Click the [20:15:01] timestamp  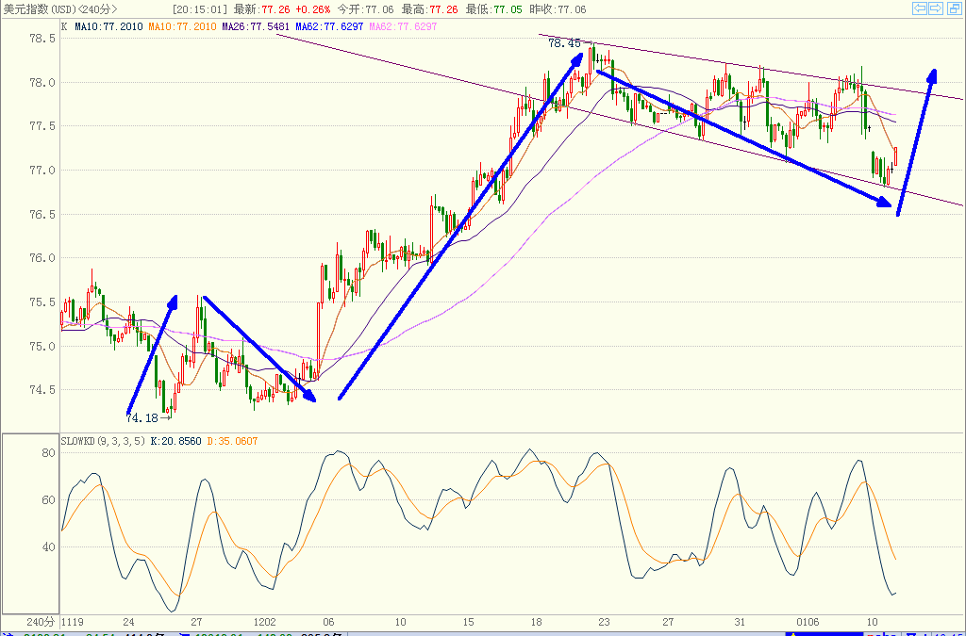point(200,9)
